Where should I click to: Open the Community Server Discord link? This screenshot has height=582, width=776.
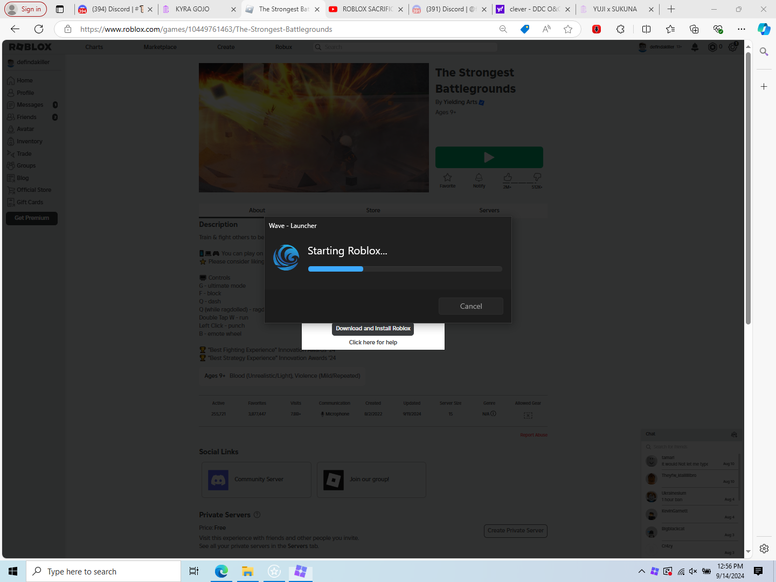pyautogui.click(x=257, y=479)
